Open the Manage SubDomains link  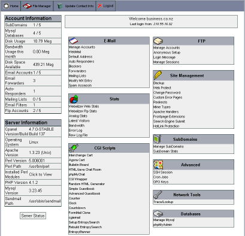[168, 147]
